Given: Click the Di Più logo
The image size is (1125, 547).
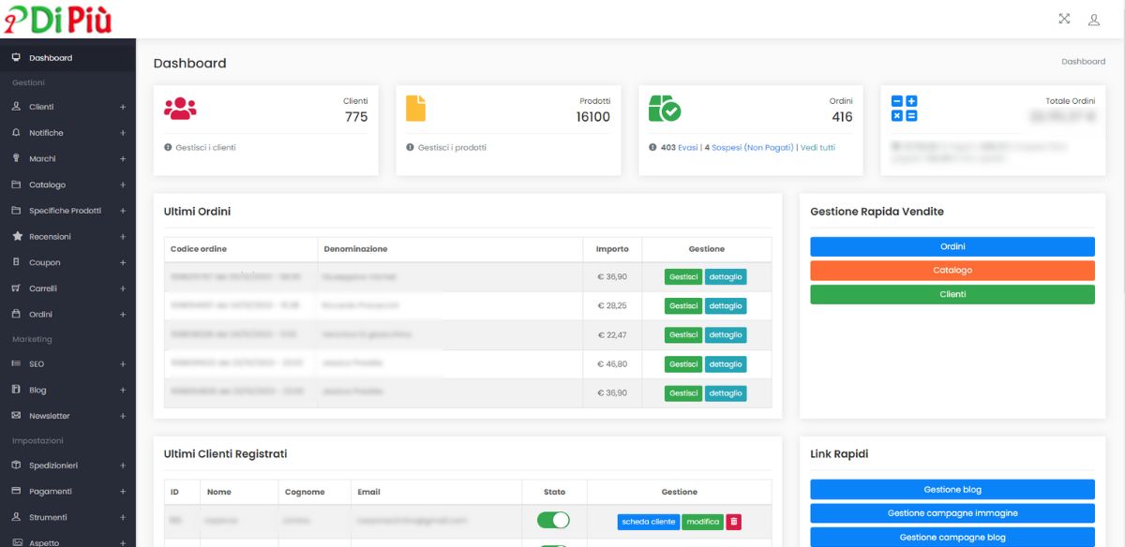Looking at the screenshot, I should 58,19.
